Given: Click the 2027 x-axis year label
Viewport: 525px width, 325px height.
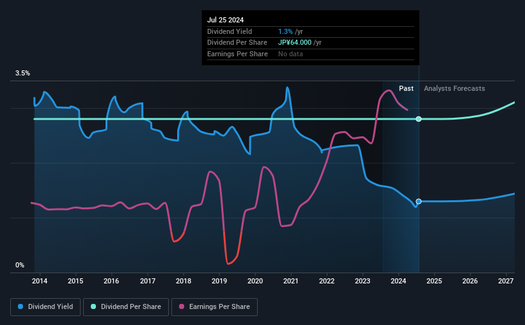Looking at the screenshot, I should (x=506, y=281).
